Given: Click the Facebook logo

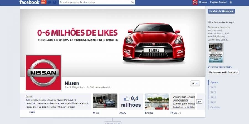Looking at the screenshot, I should click(29, 2).
